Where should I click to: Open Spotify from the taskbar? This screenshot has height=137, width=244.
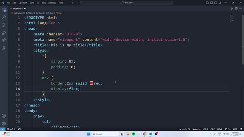click(x=133, y=134)
